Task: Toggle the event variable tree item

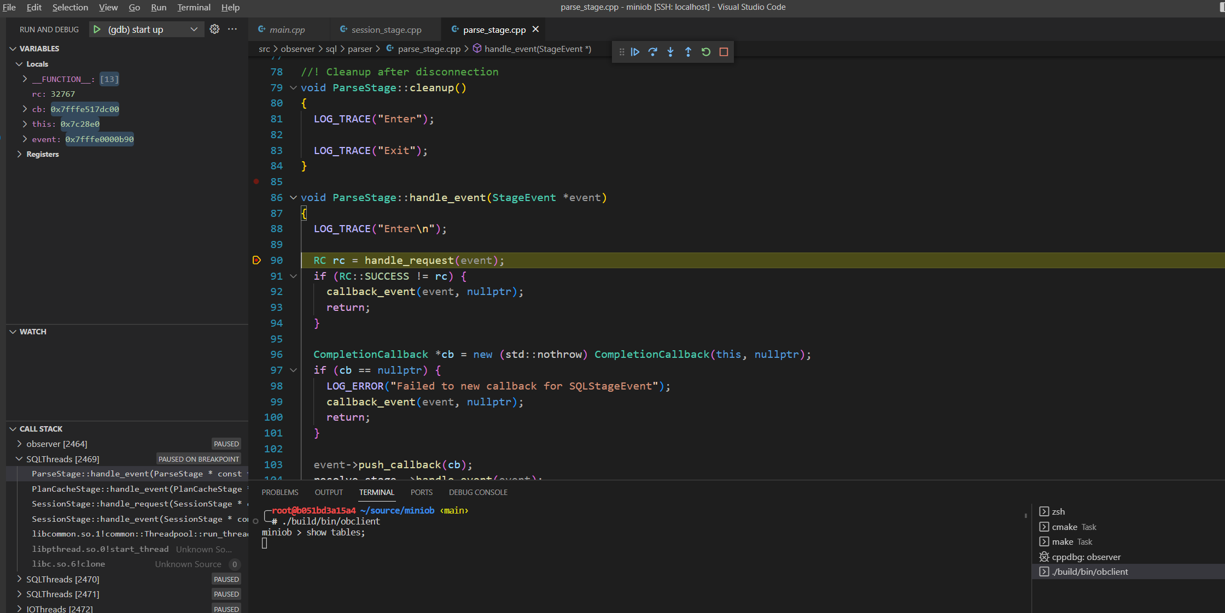Action: point(21,139)
